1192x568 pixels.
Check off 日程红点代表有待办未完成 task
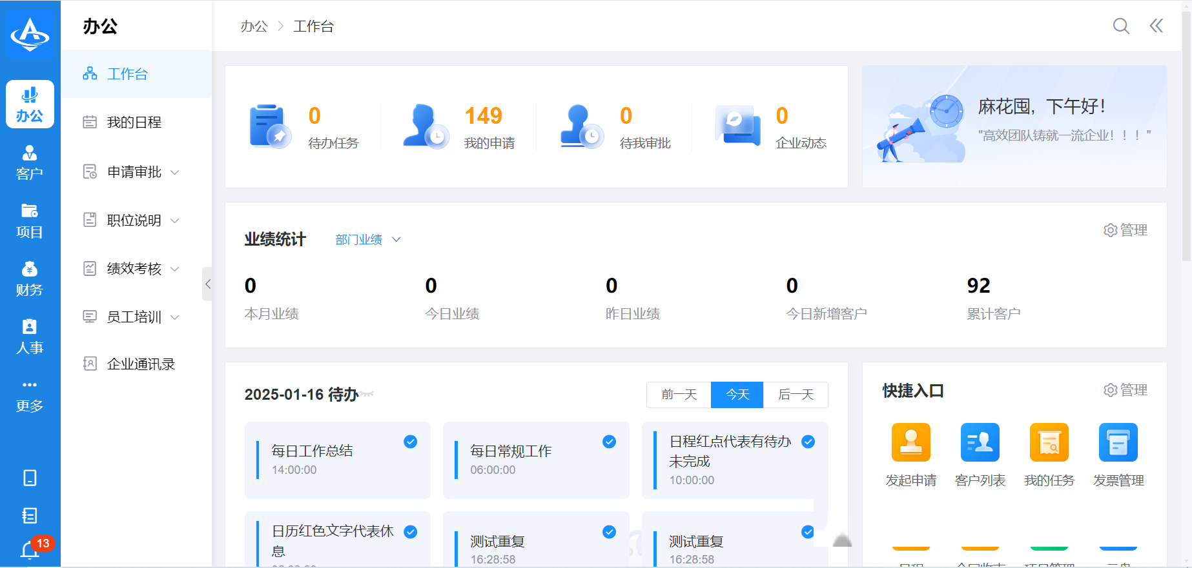click(808, 442)
